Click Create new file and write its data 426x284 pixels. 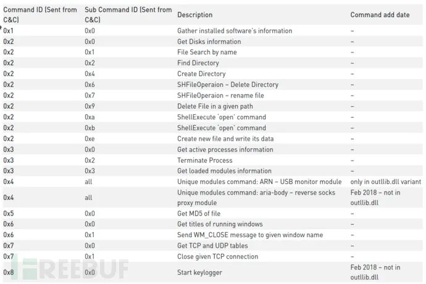click(x=225, y=138)
